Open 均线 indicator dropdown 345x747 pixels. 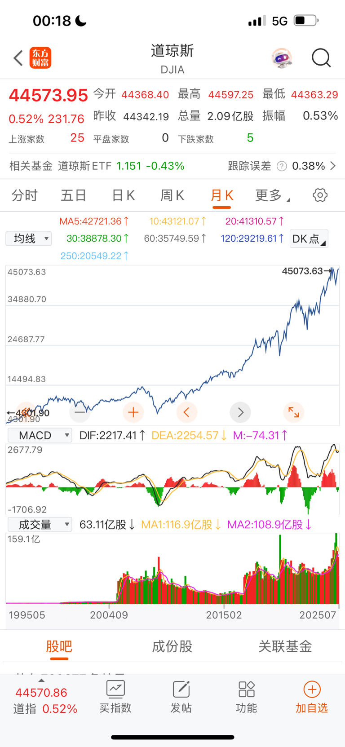pos(29,238)
